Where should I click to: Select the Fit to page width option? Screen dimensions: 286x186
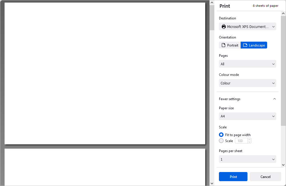[x=221, y=134]
